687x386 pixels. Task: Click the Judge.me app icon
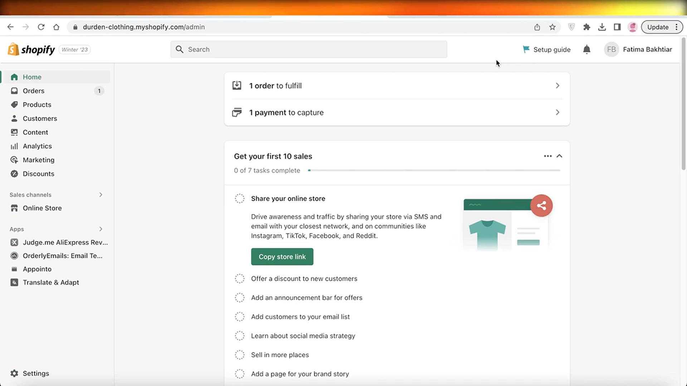pyautogui.click(x=14, y=242)
